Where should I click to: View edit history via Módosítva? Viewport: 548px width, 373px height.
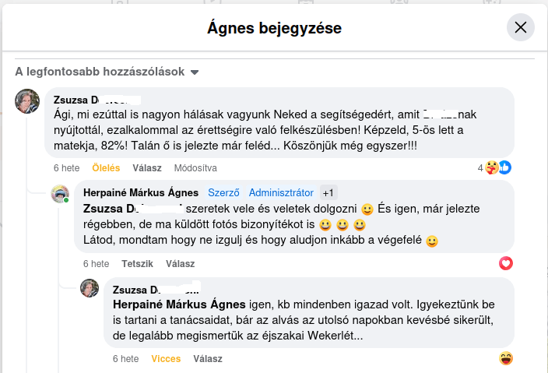pyautogui.click(x=195, y=167)
